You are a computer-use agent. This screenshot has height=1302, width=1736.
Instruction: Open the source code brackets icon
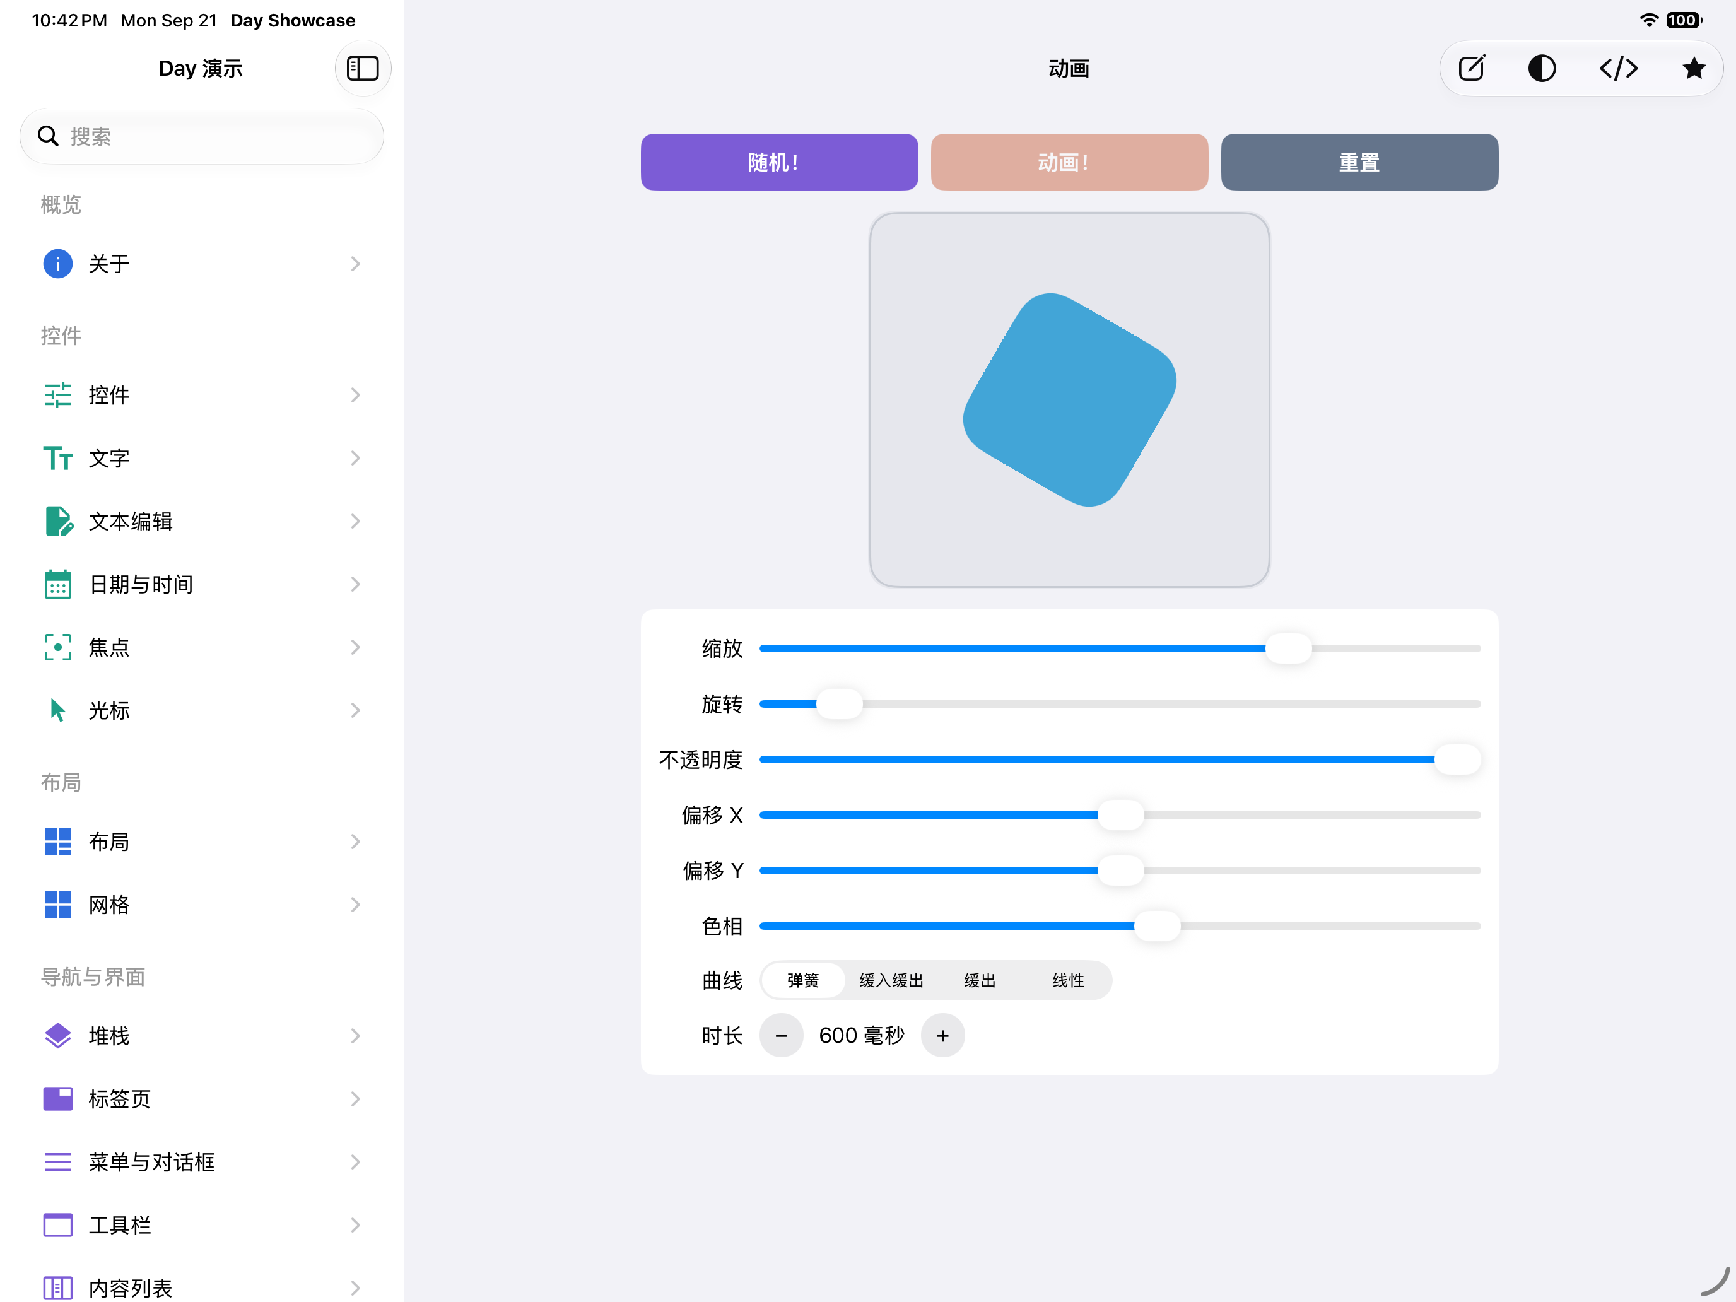(x=1618, y=68)
